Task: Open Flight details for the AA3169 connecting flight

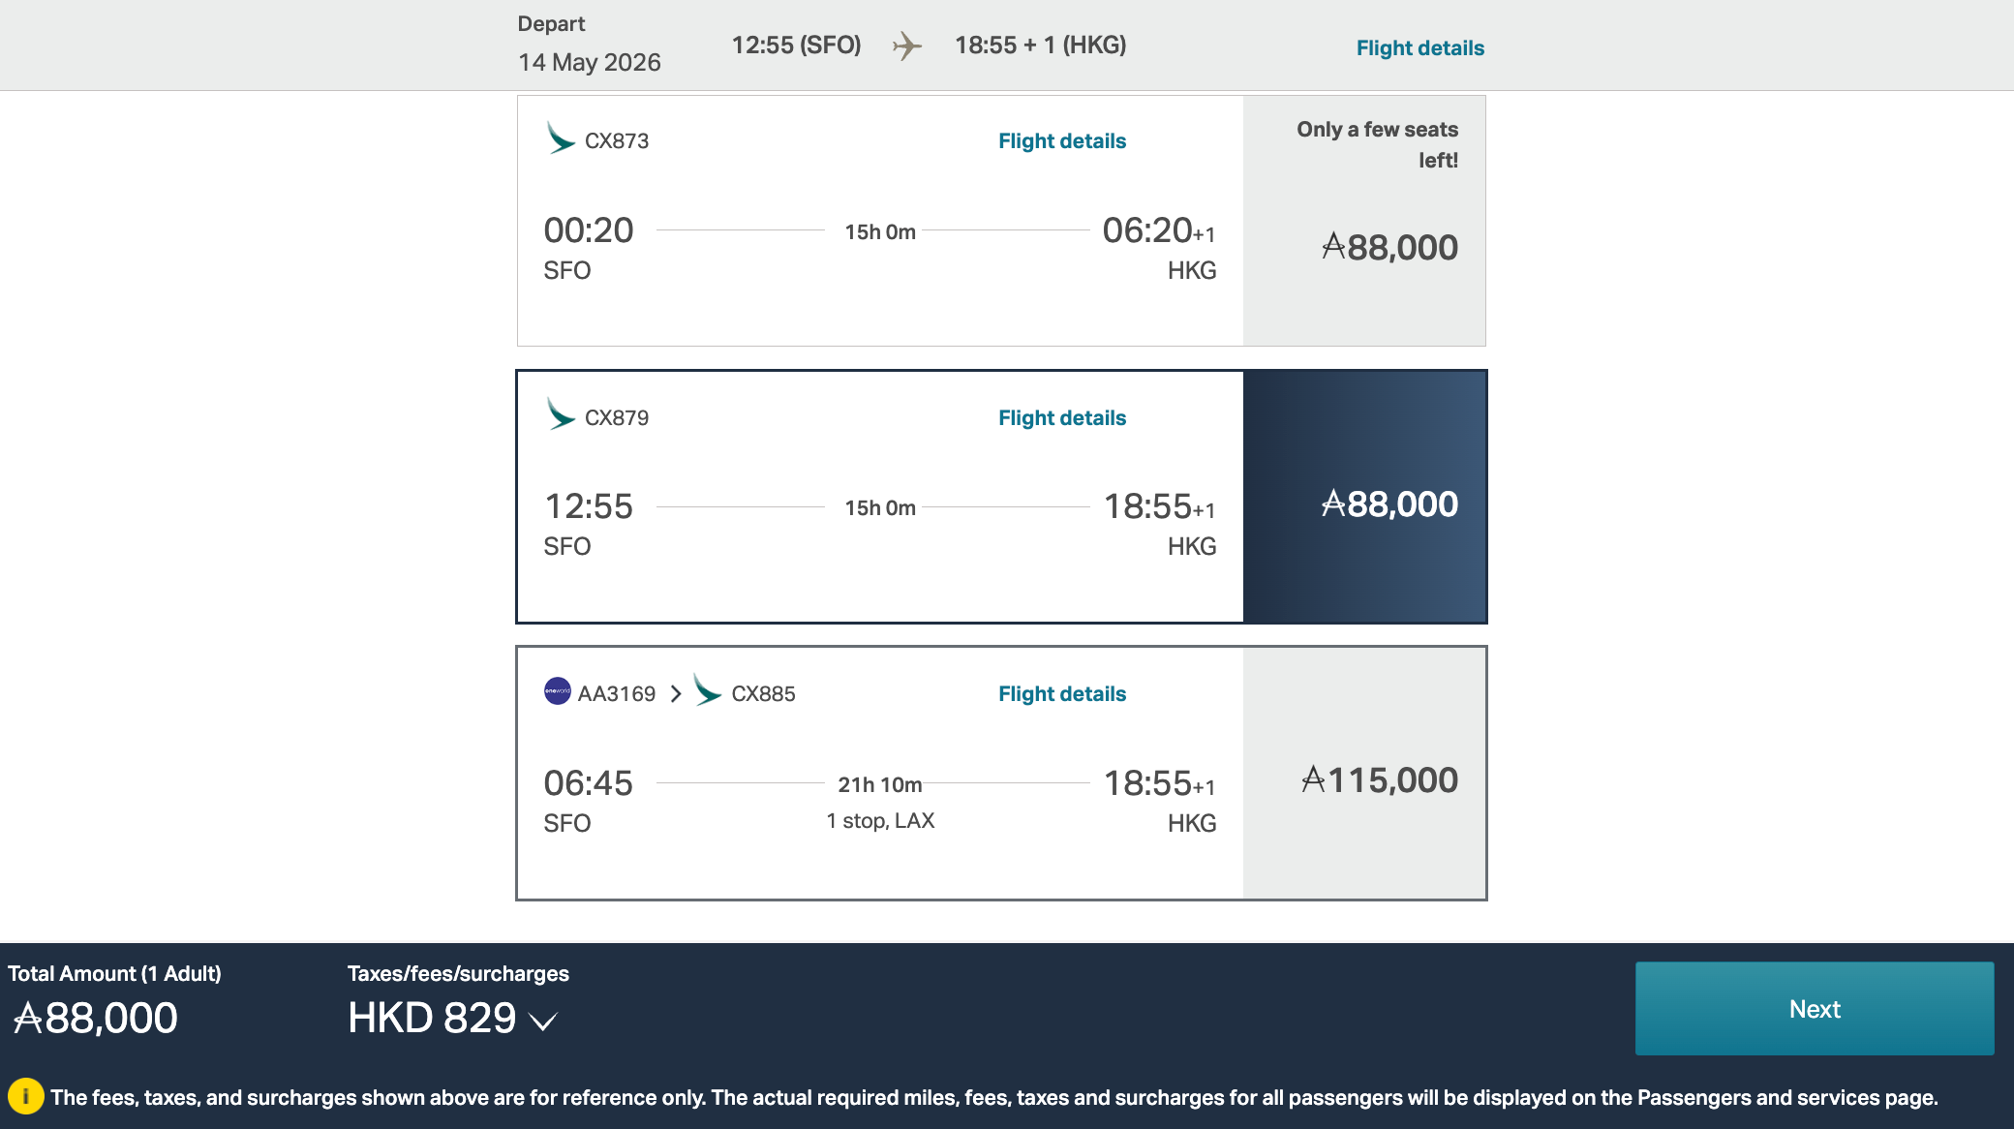Action: (x=1062, y=694)
